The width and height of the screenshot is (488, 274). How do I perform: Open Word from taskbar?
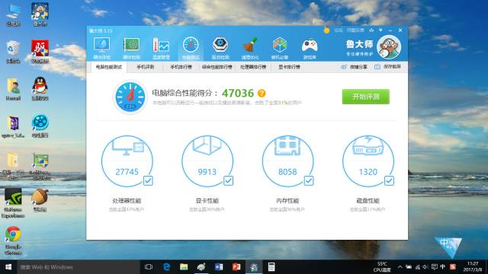[x=219, y=267]
